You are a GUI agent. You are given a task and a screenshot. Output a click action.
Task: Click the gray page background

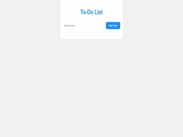[91, 87]
